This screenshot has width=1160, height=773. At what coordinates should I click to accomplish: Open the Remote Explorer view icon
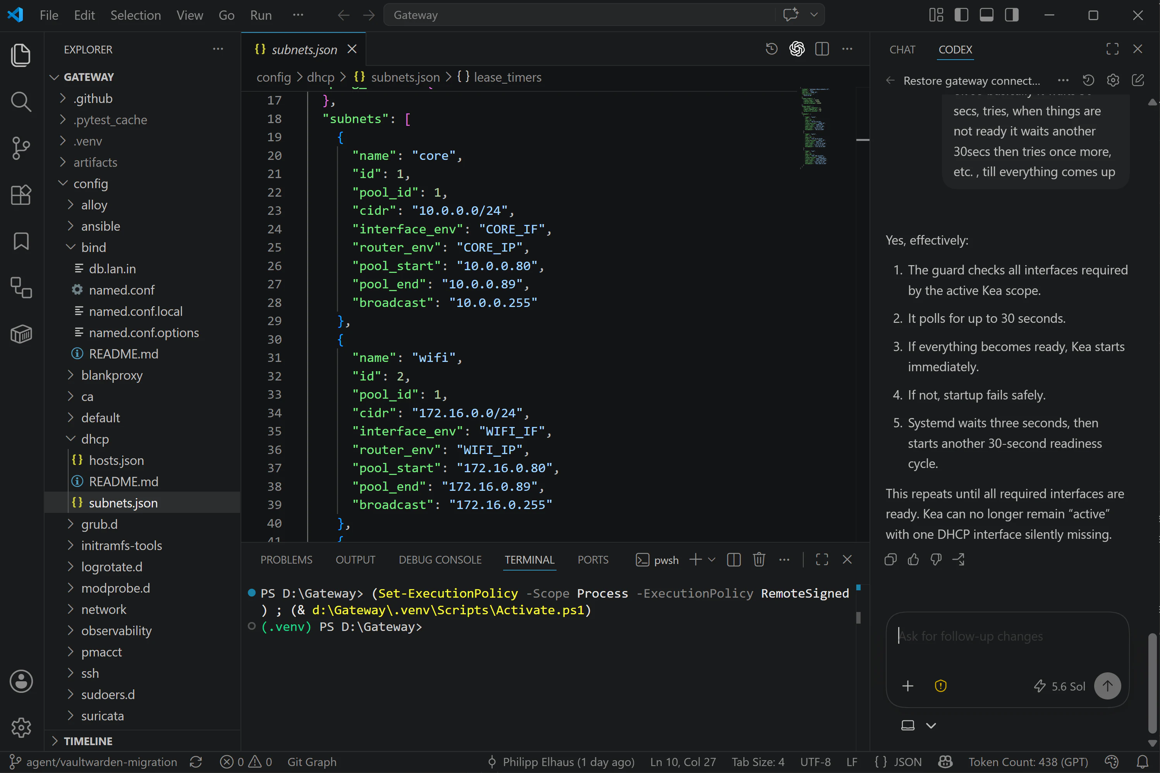tap(21, 288)
